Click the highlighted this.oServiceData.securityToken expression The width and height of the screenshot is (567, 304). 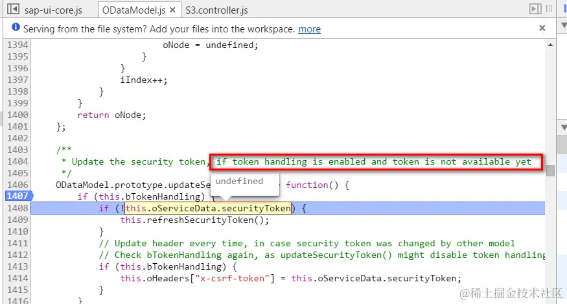208,208
